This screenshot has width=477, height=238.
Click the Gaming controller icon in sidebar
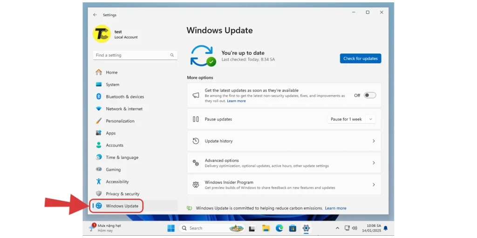tap(99, 170)
